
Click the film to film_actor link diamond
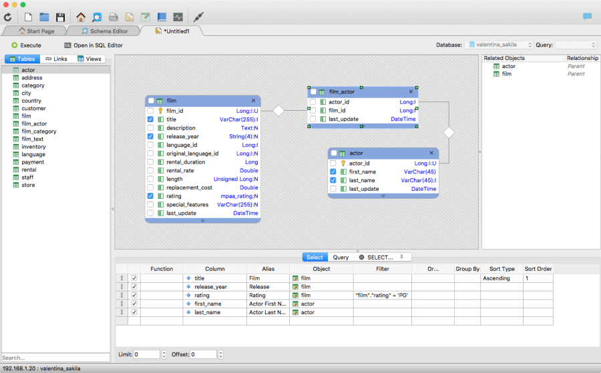pos(278,111)
